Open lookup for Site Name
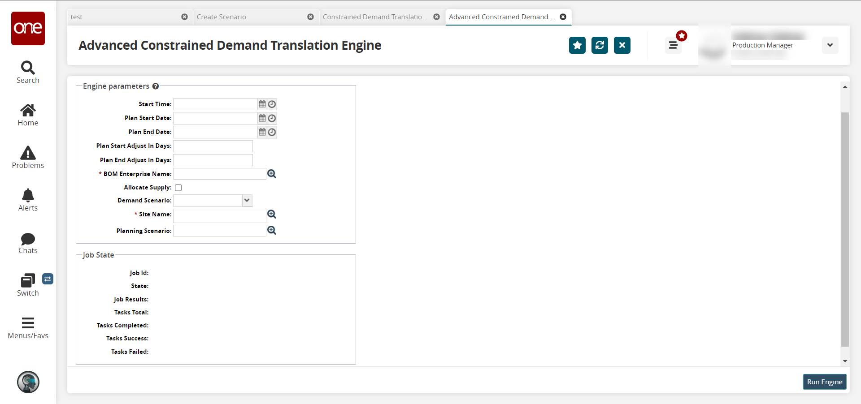 tap(272, 214)
